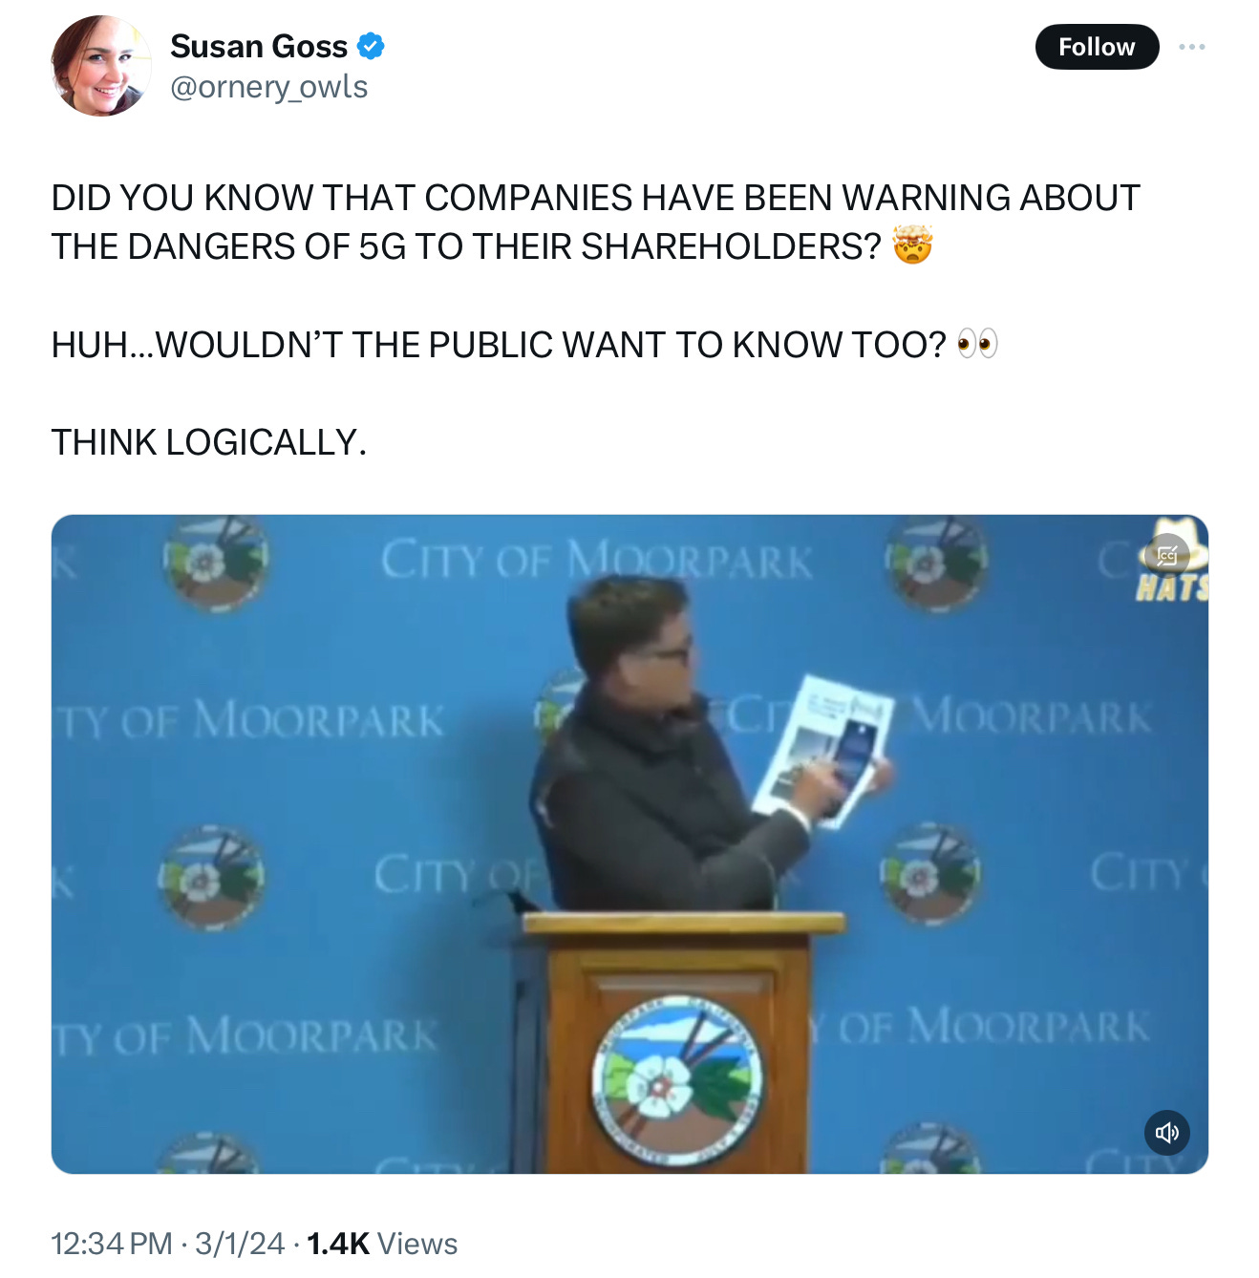Select the tweet text about 5G dangers
This screenshot has height=1278, width=1259.
(595, 222)
